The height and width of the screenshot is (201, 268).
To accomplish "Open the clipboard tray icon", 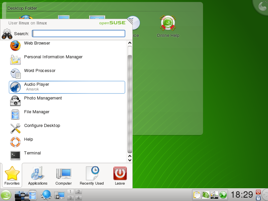I will (x=197, y=195).
